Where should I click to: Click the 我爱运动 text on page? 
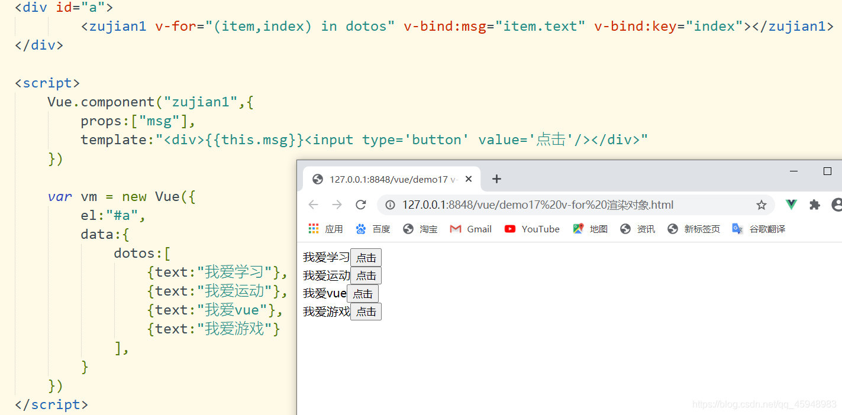(327, 275)
